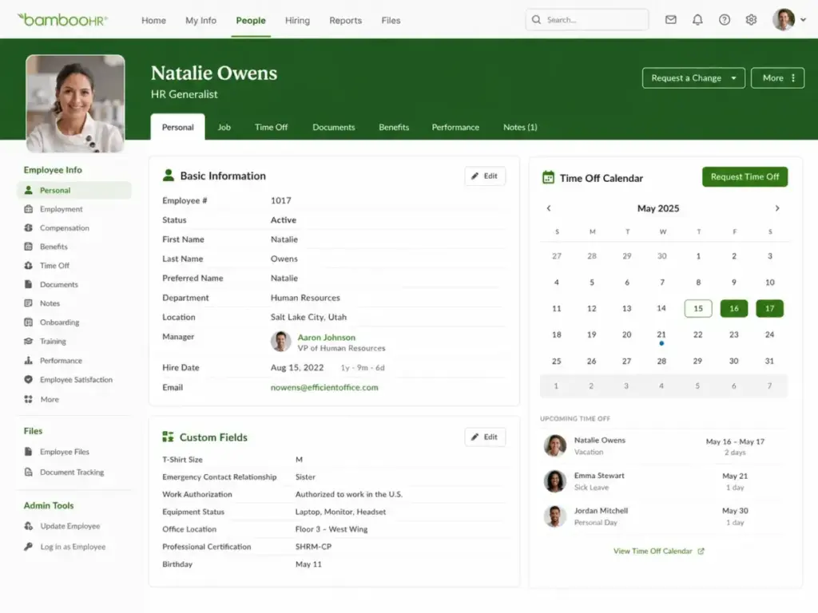Select May 15 on the calendar
This screenshot has height=613, width=818.
698,309
